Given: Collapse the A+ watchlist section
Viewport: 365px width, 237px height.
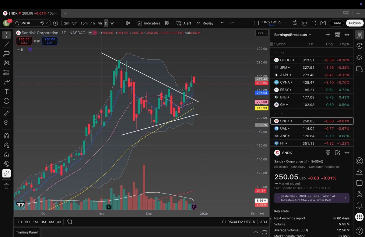Looking at the screenshot, I should click(276, 53).
